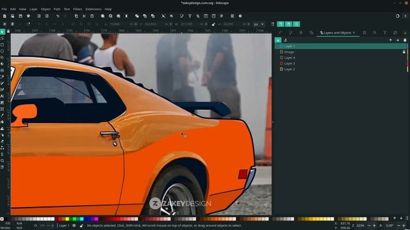Select the Text tool in toolbox
This screenshot has height=230, width=410.
pos(3,96)
